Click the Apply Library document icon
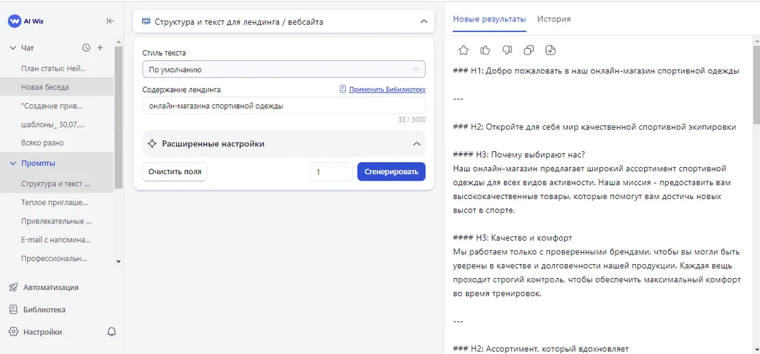The image size is (760, 354). (343, 89)
